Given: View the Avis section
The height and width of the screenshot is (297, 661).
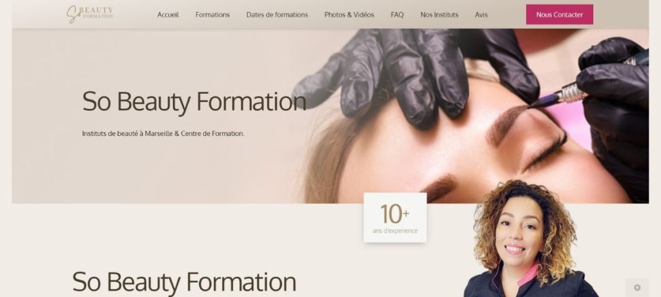Looking at the screenshot, I should pos(481,15).
